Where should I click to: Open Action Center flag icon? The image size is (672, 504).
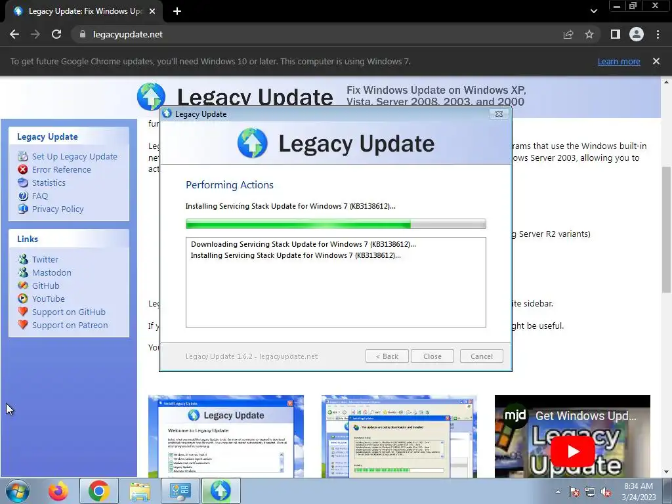tap(574, 492)
